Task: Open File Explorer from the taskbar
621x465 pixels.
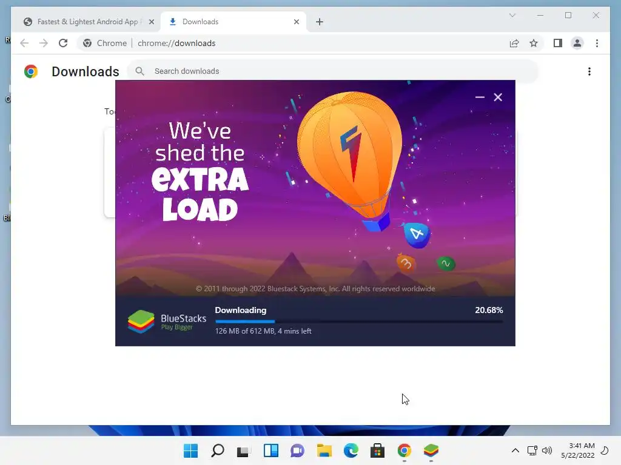Action: pyautogui.click(x=324, y=450)
